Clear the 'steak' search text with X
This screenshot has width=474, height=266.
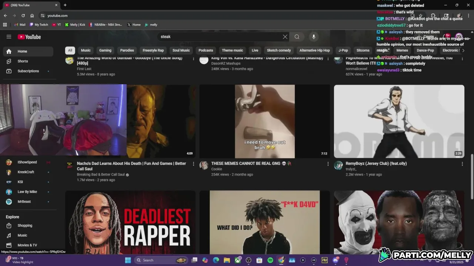(x=285, y=37)
